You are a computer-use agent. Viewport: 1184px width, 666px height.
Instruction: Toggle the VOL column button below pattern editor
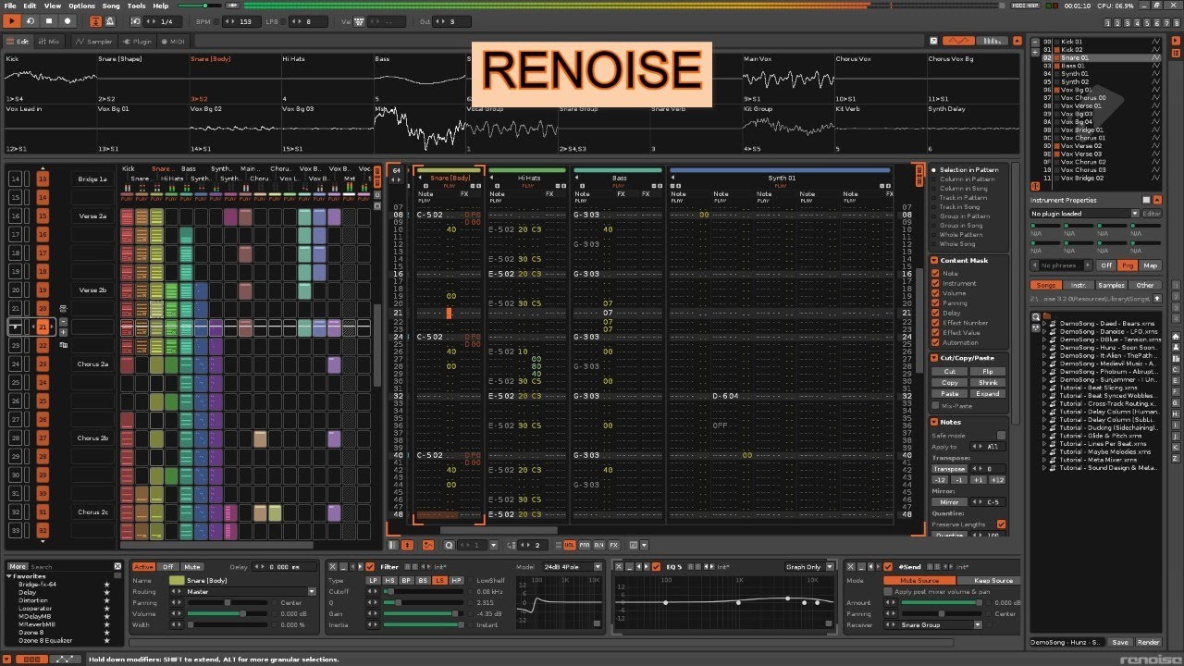pyautogui.click(x=569, y=545)
